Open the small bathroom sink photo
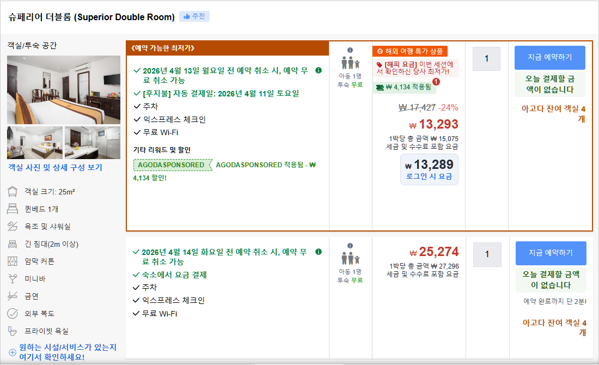599x365 pixels. click(93, 143)
